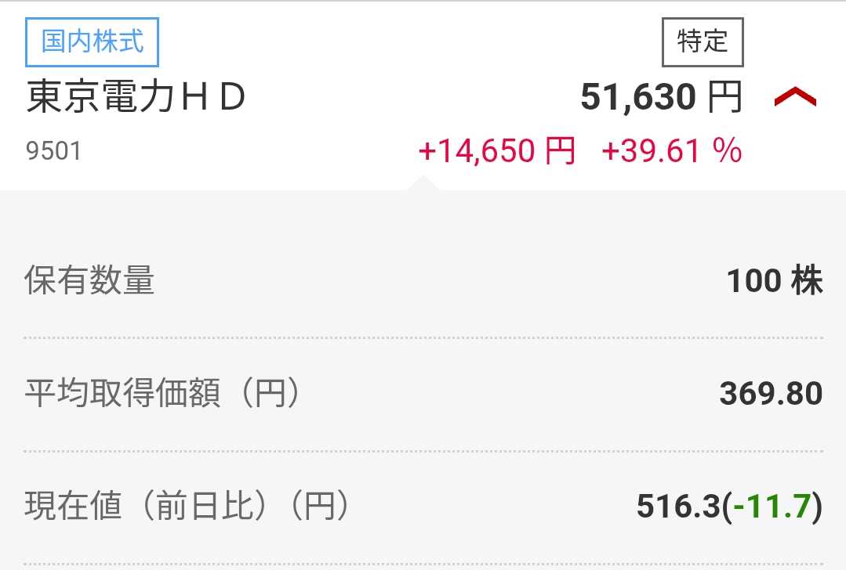Tap the 51,630 円 valuation amount
Viewport: 846px width, 570px height.
point(662,97)
